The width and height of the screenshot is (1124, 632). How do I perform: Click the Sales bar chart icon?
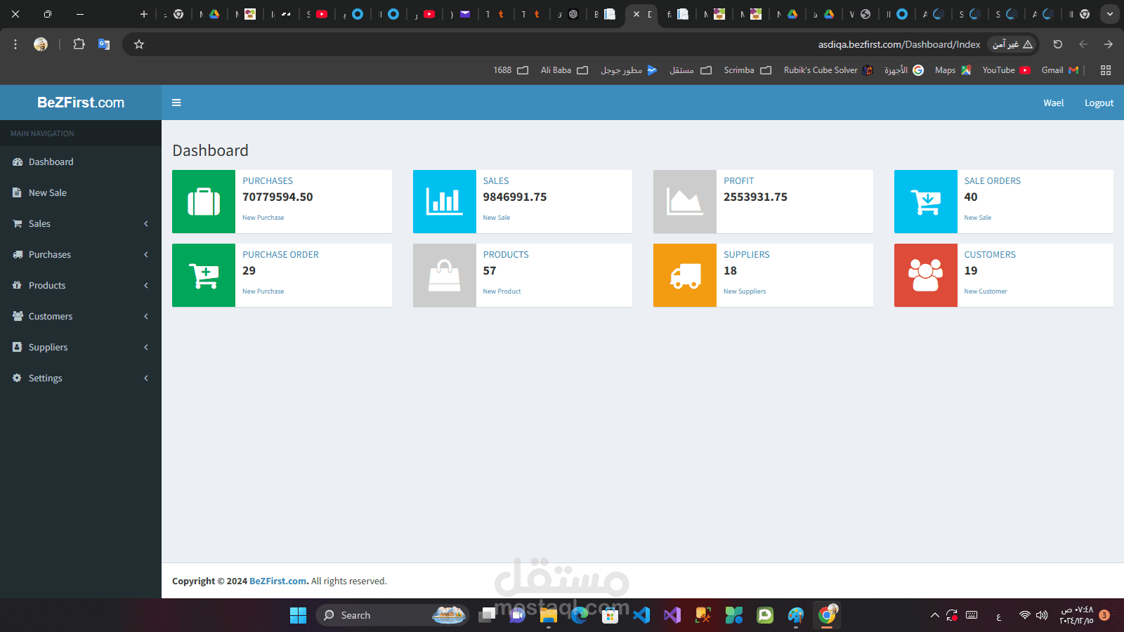(x=444, y=202)
